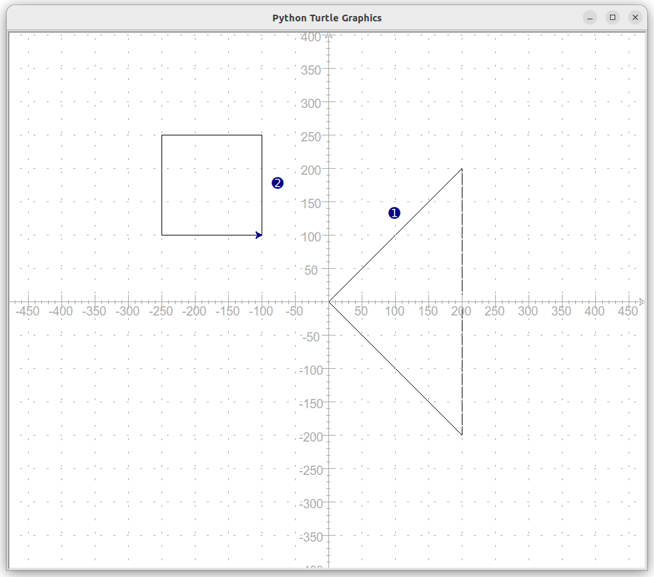Click the origin where the triangle lines meet

328,302
